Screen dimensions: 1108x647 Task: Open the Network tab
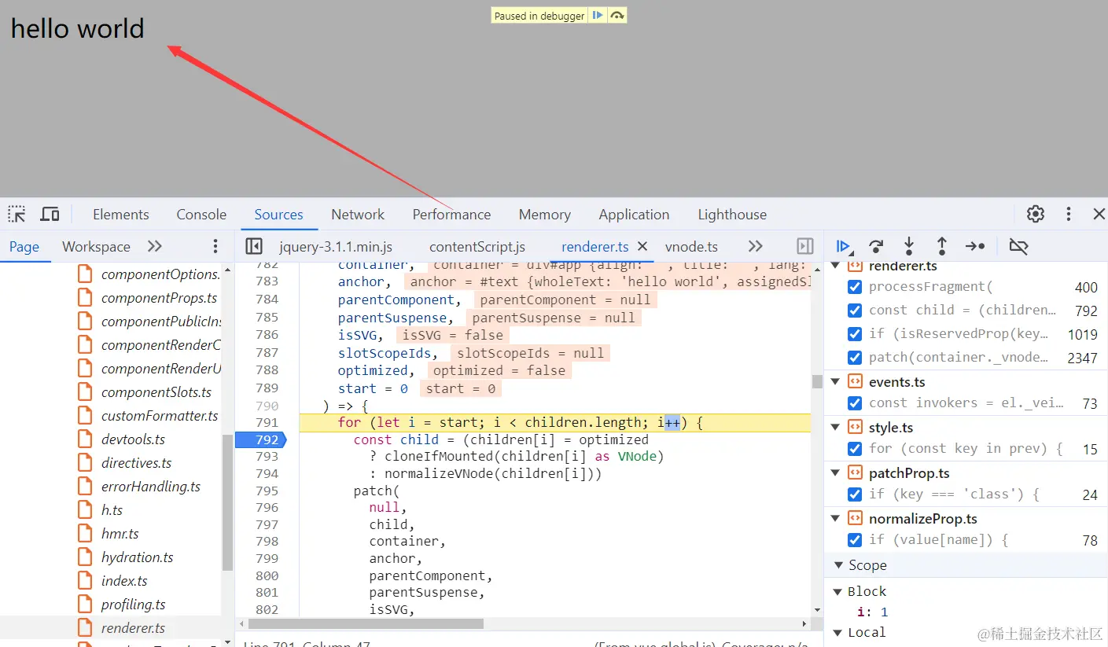pos(358,214)
